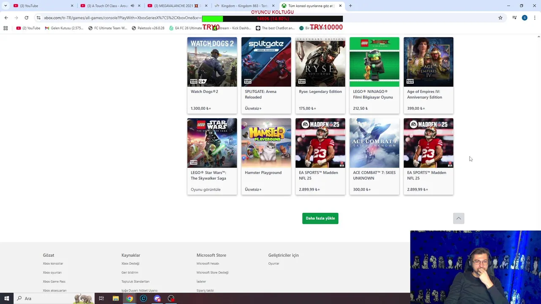Open the Oyunlar link under Geliştiriciler için

(274, 263)
